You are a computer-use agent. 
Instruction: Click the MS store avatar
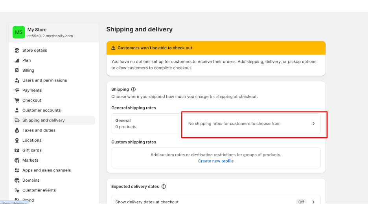[x=19, y=32]
